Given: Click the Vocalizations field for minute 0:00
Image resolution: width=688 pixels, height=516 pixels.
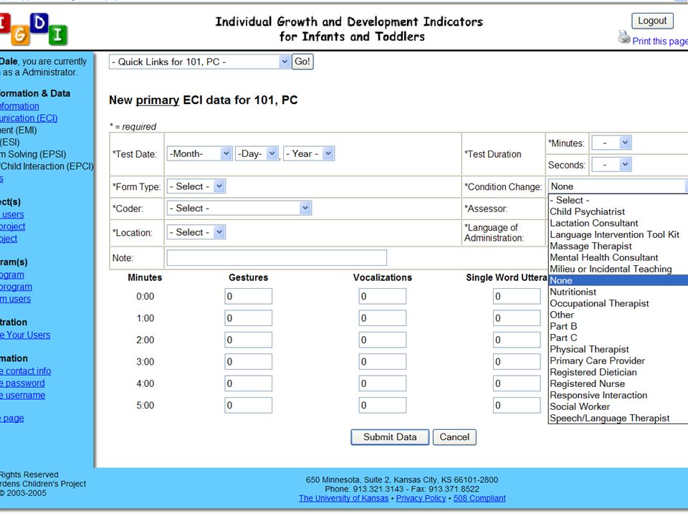Looking at the screenshot, I should pyautogui.click(x=383, y=296).
